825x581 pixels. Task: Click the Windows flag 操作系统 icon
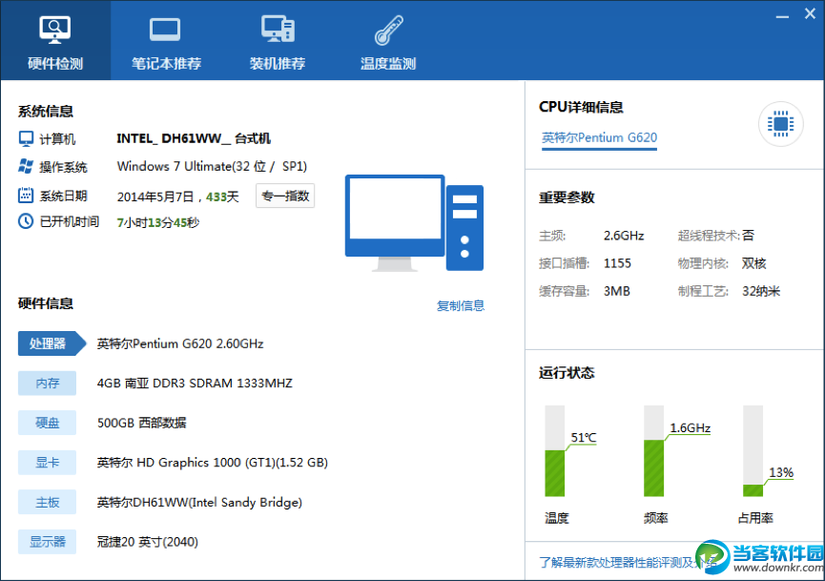[26, 166]
